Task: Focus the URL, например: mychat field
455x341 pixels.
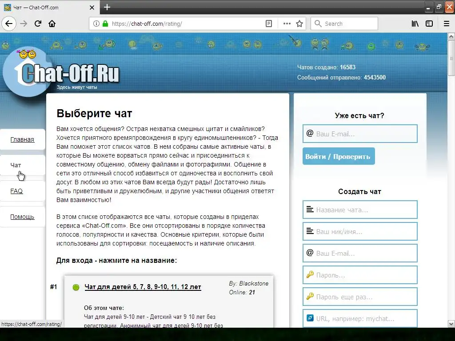Action: 360,318
